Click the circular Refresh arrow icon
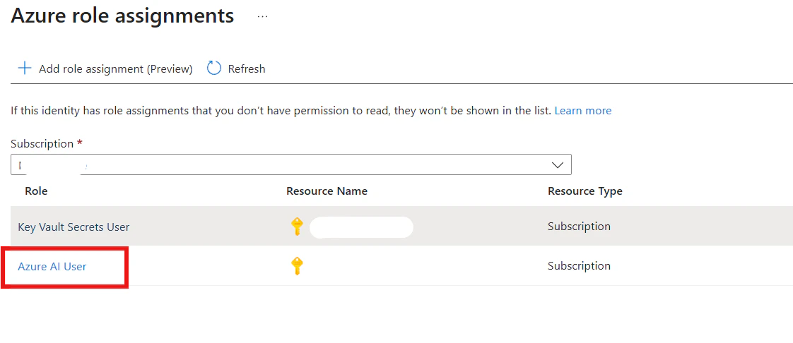 pyautogui.click(x=214, y=68)
